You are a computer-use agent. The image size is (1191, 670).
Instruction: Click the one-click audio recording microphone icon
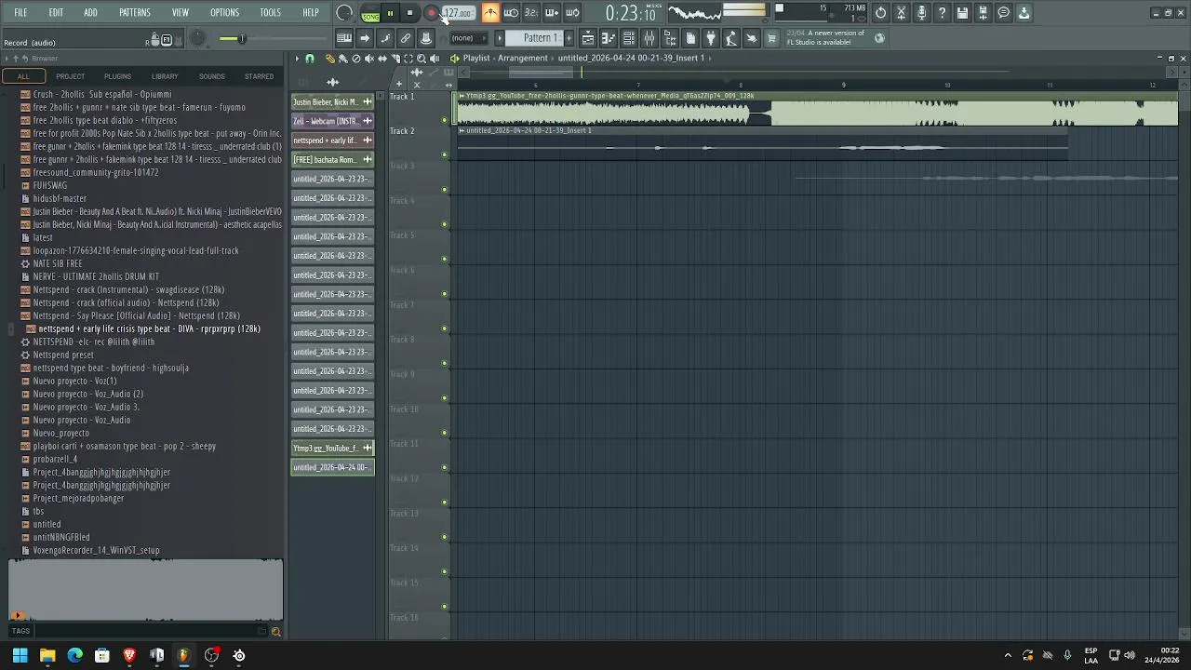921,13
